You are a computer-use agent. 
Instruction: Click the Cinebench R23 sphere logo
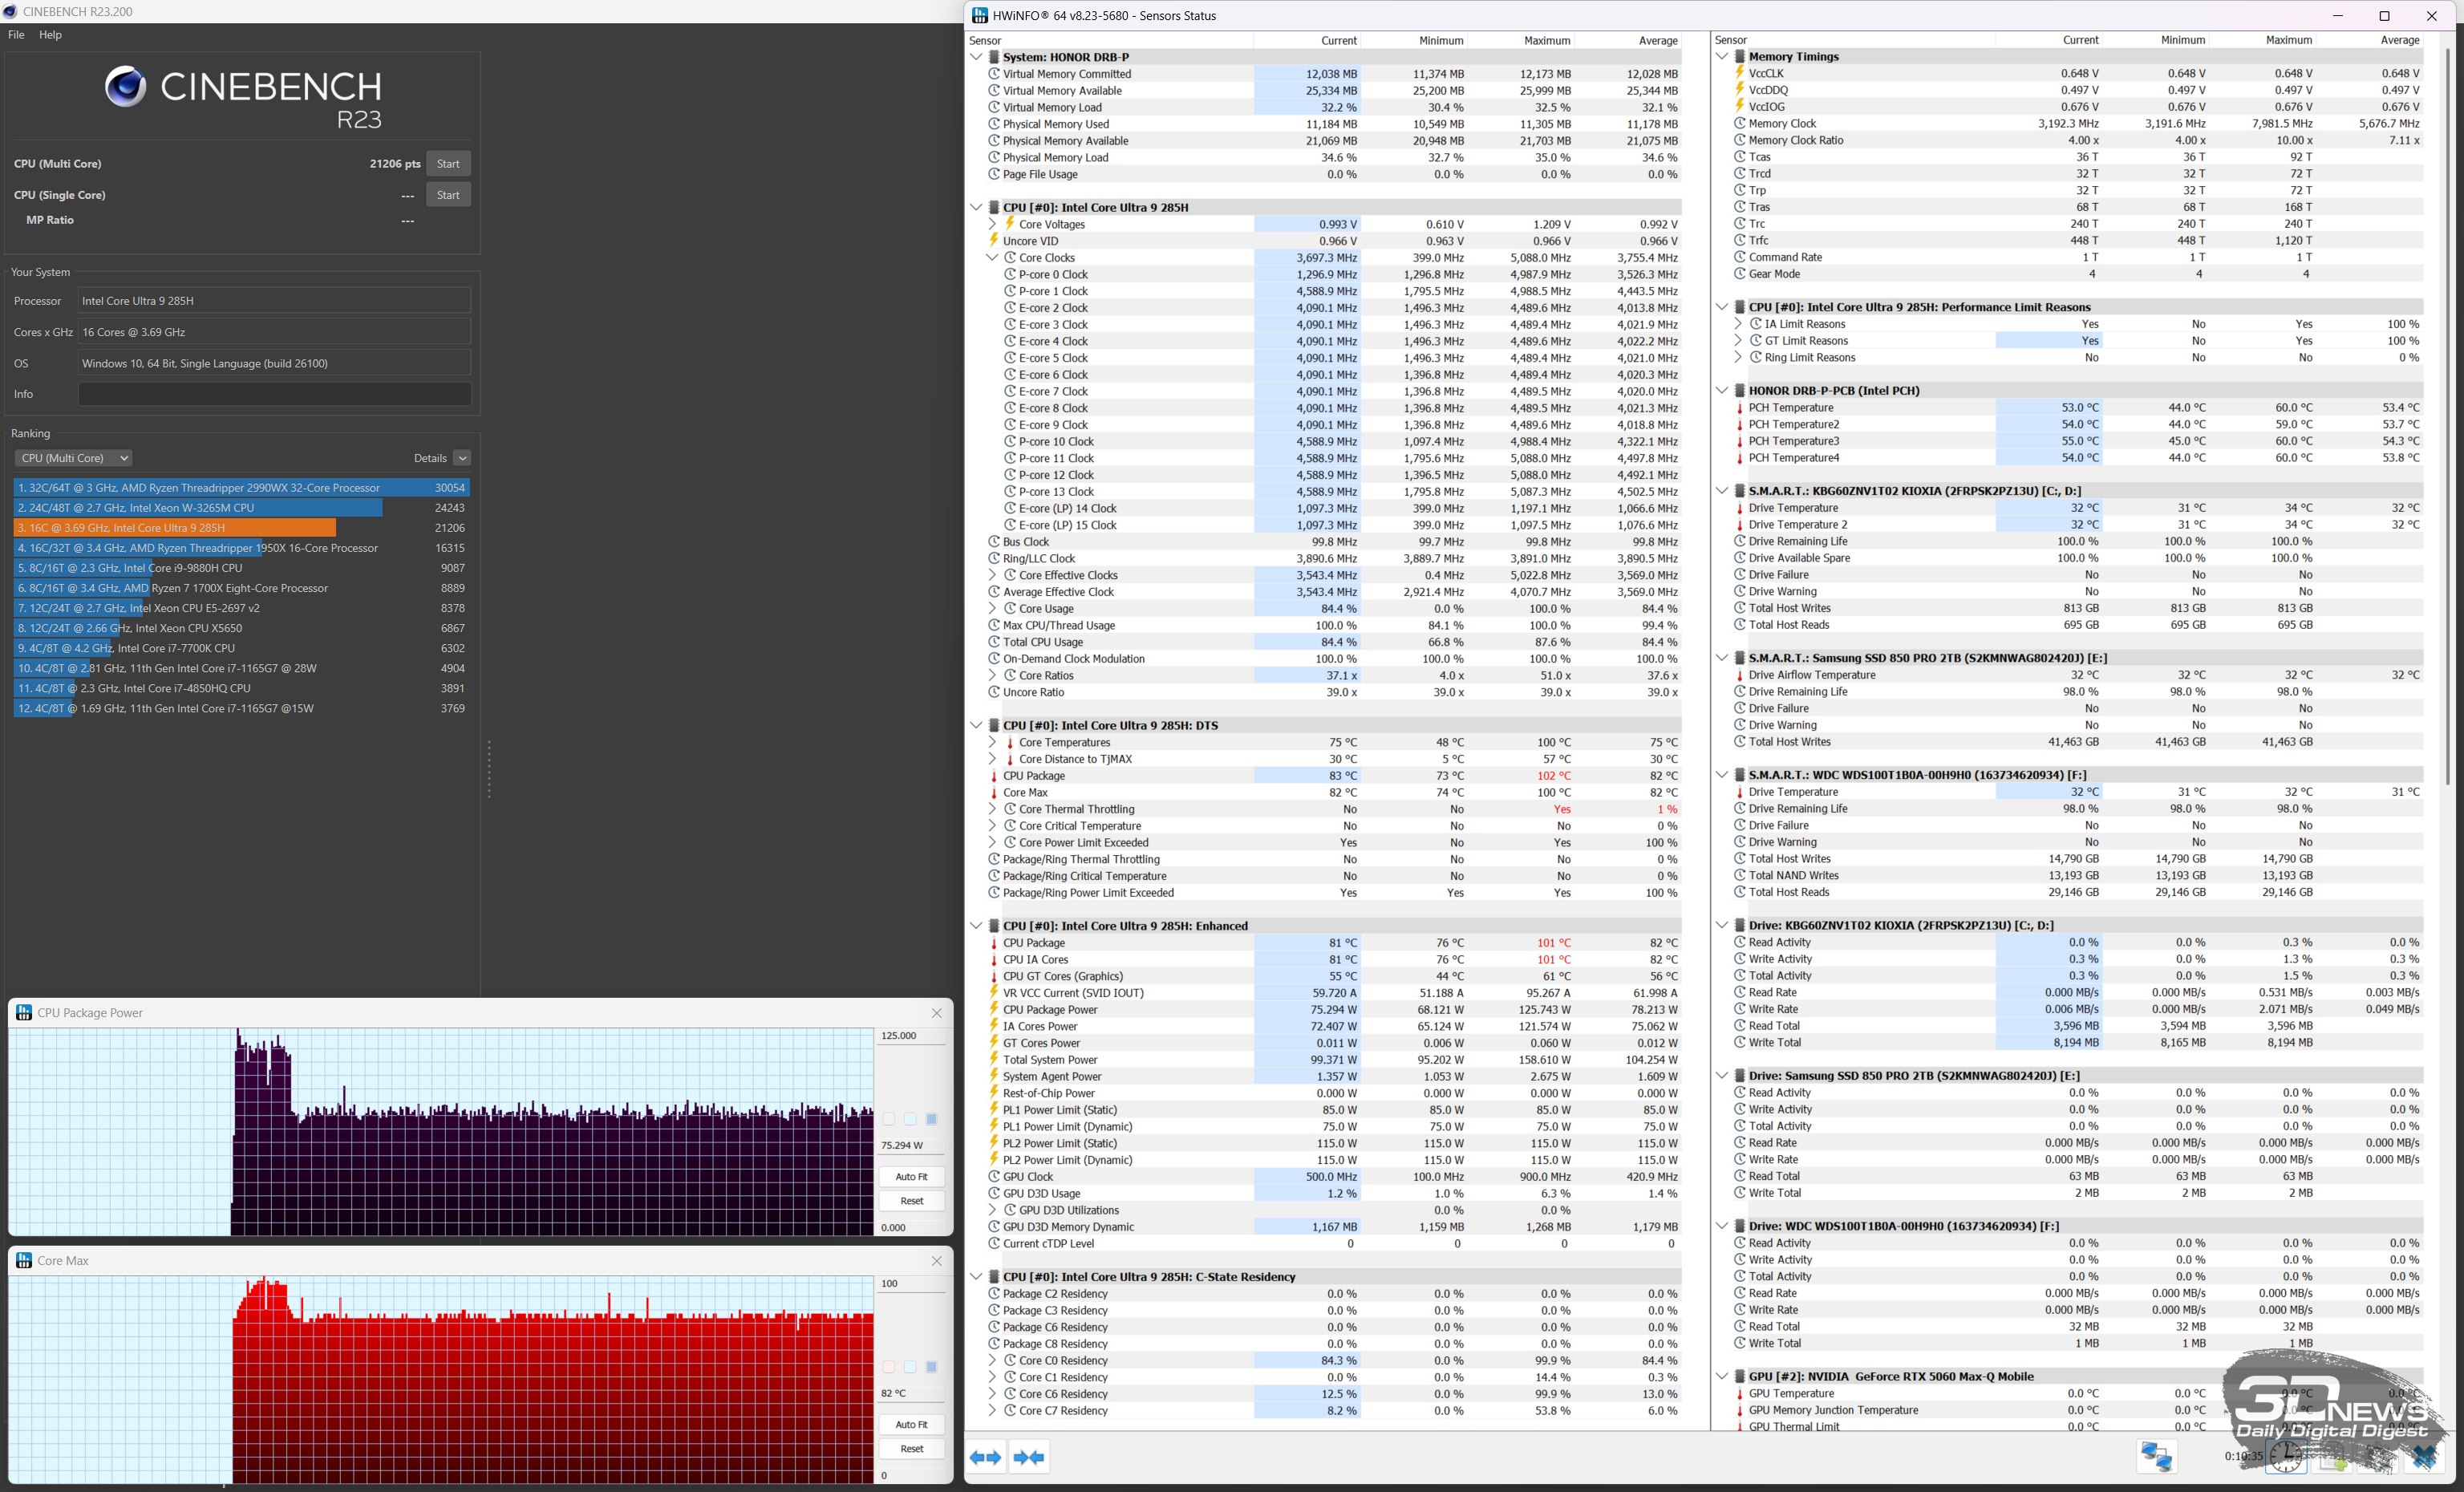click(x=125, y=86)
